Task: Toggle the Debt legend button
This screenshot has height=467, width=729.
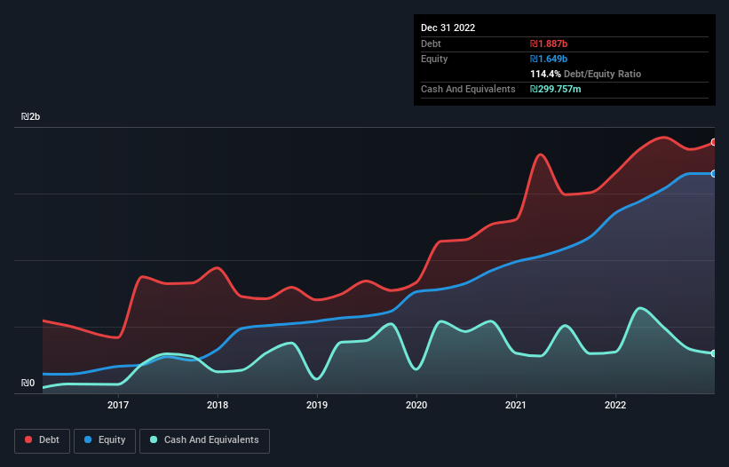Action: 42,440
